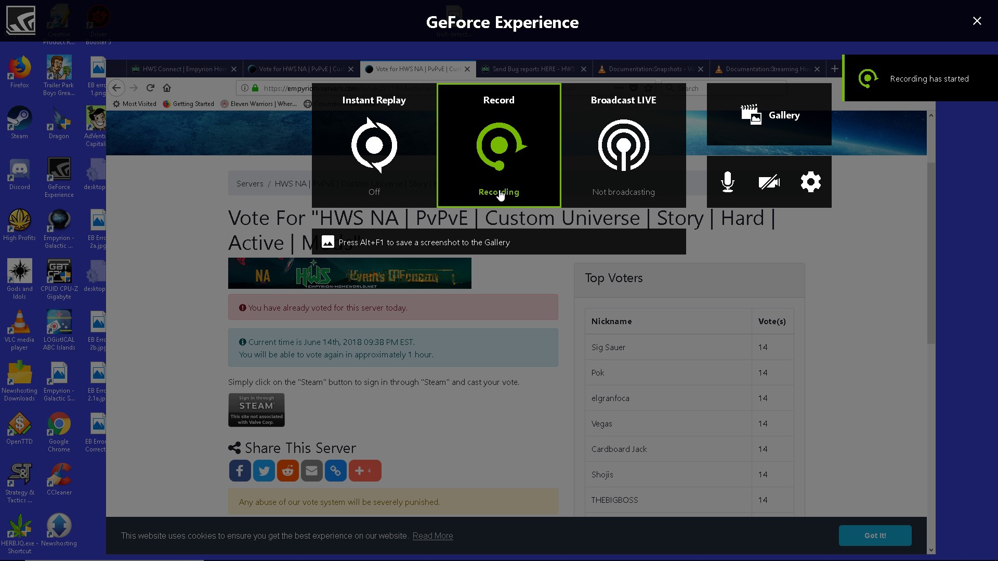Select Cardboard Jack voter row
Viewport: 998px width, 561px height.
tap(689, 449)
